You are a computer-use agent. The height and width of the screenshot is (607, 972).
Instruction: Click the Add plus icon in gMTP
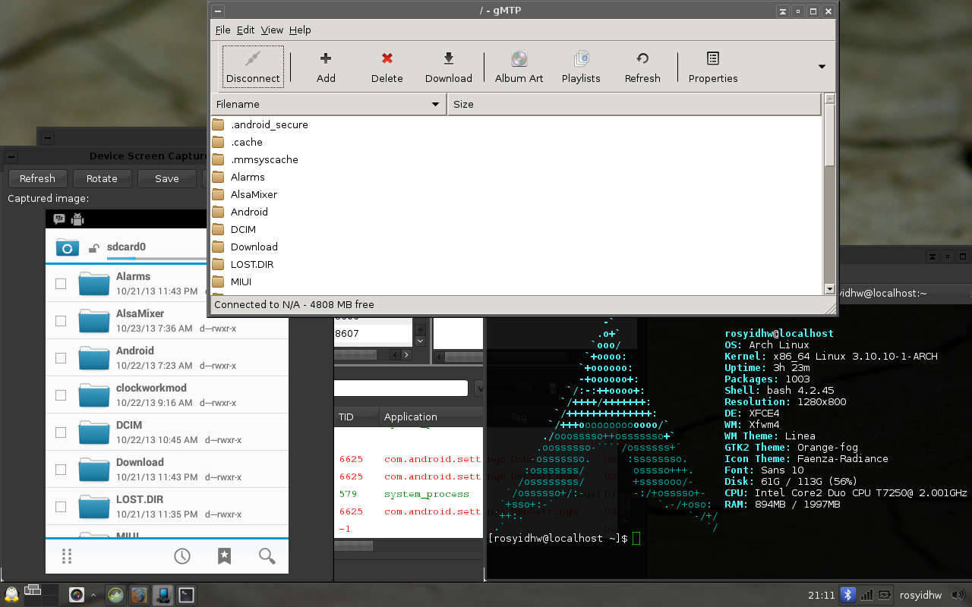point(326,58)
